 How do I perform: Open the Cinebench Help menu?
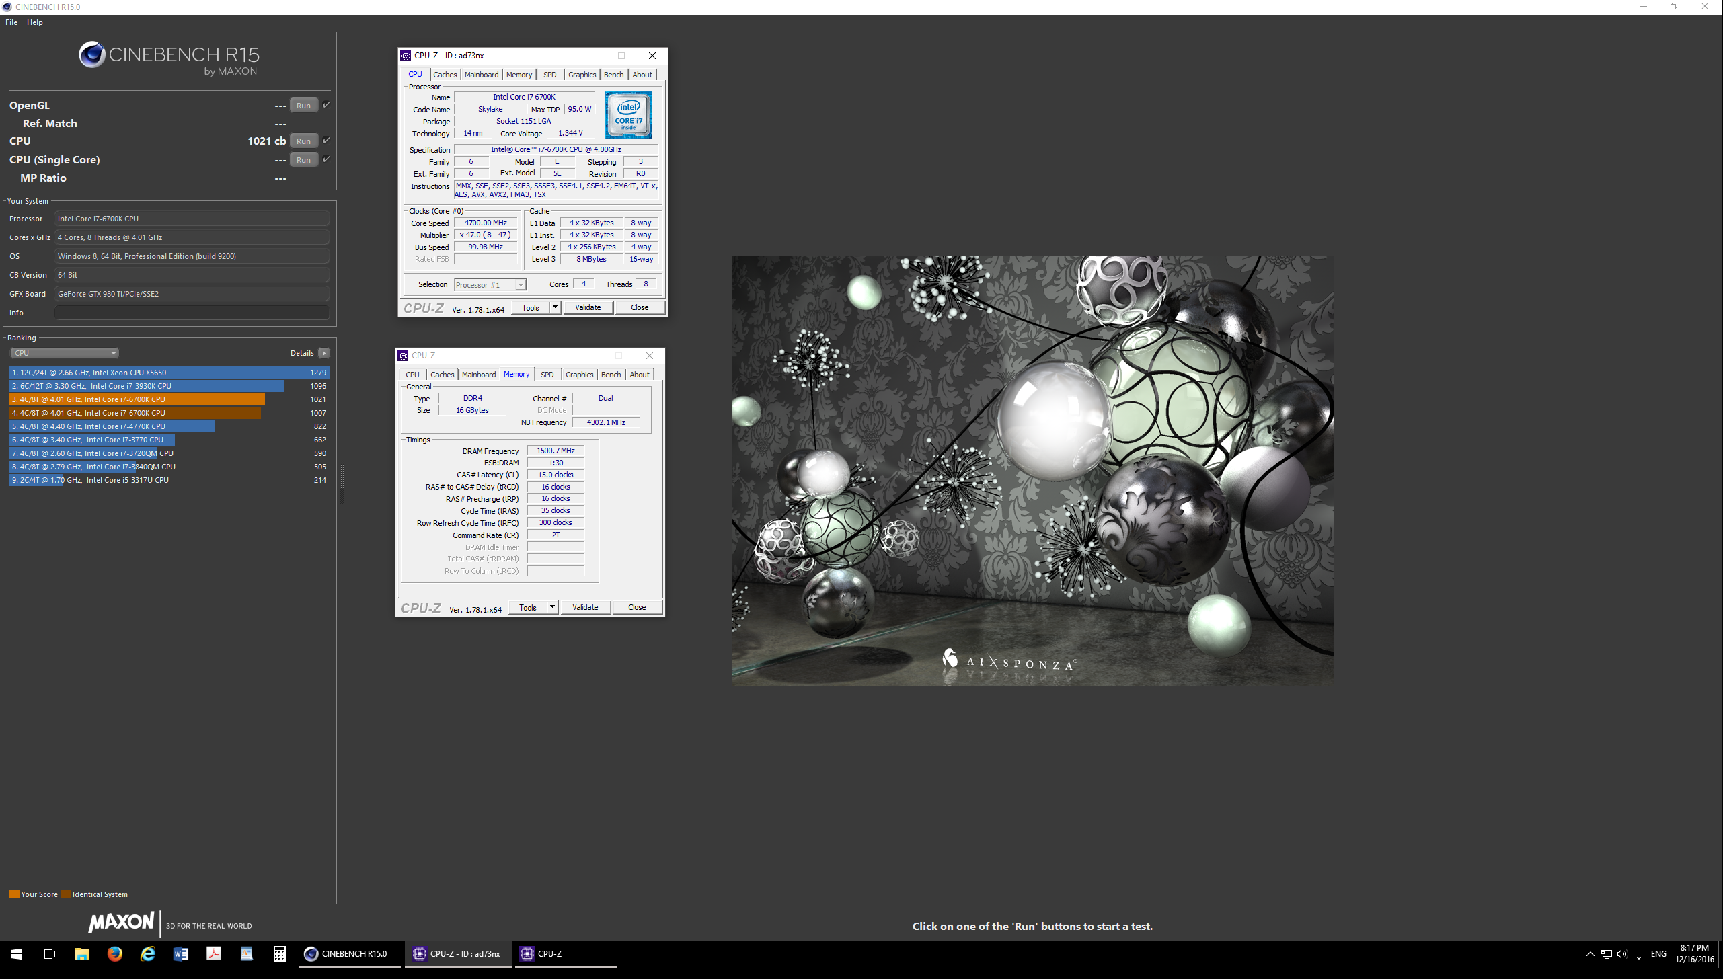[x=35, y=22]
